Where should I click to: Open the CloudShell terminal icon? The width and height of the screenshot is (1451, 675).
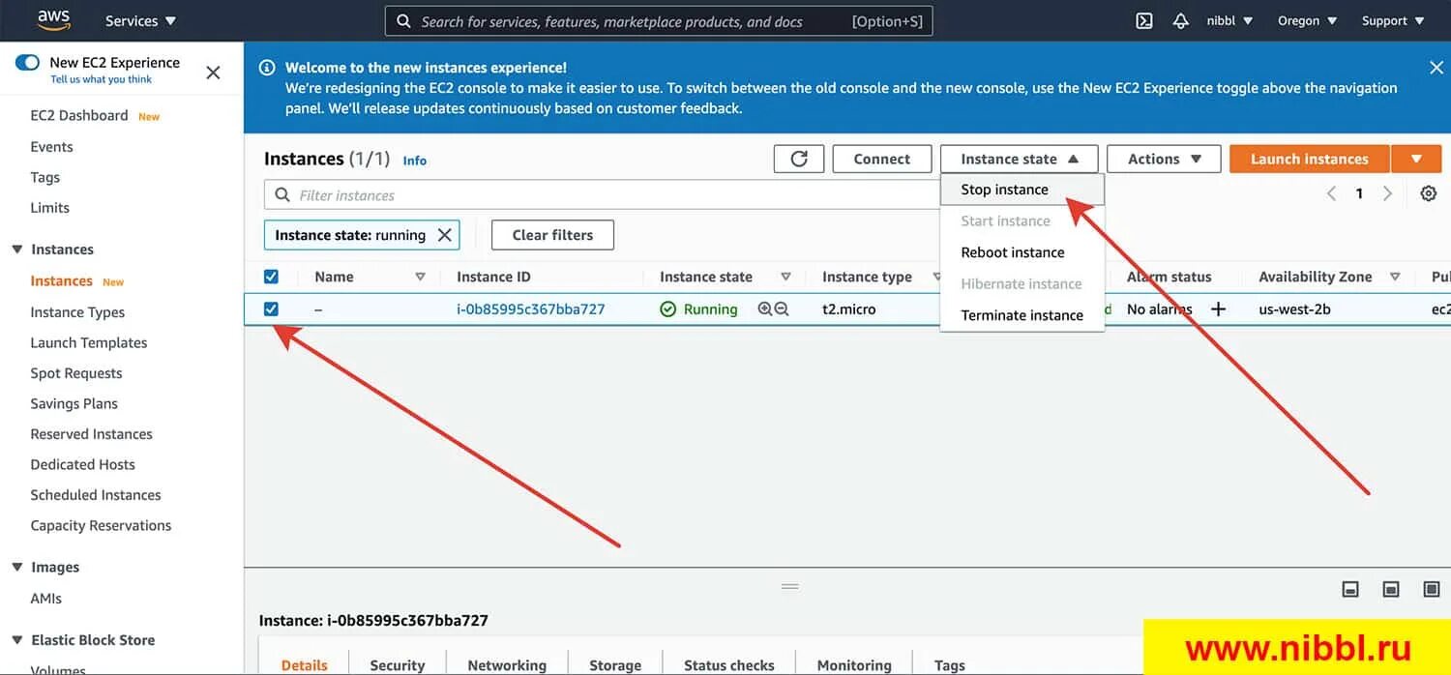(x=1144, y=20)
